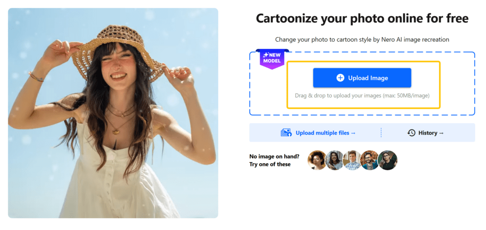Click the plus icon on Upload Image
This screenshot has width=486, height=230.
tap(340, 78)
